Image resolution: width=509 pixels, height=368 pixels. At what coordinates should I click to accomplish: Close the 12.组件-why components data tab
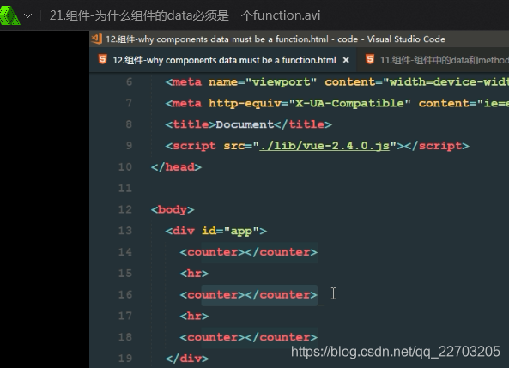pos(346,60)
